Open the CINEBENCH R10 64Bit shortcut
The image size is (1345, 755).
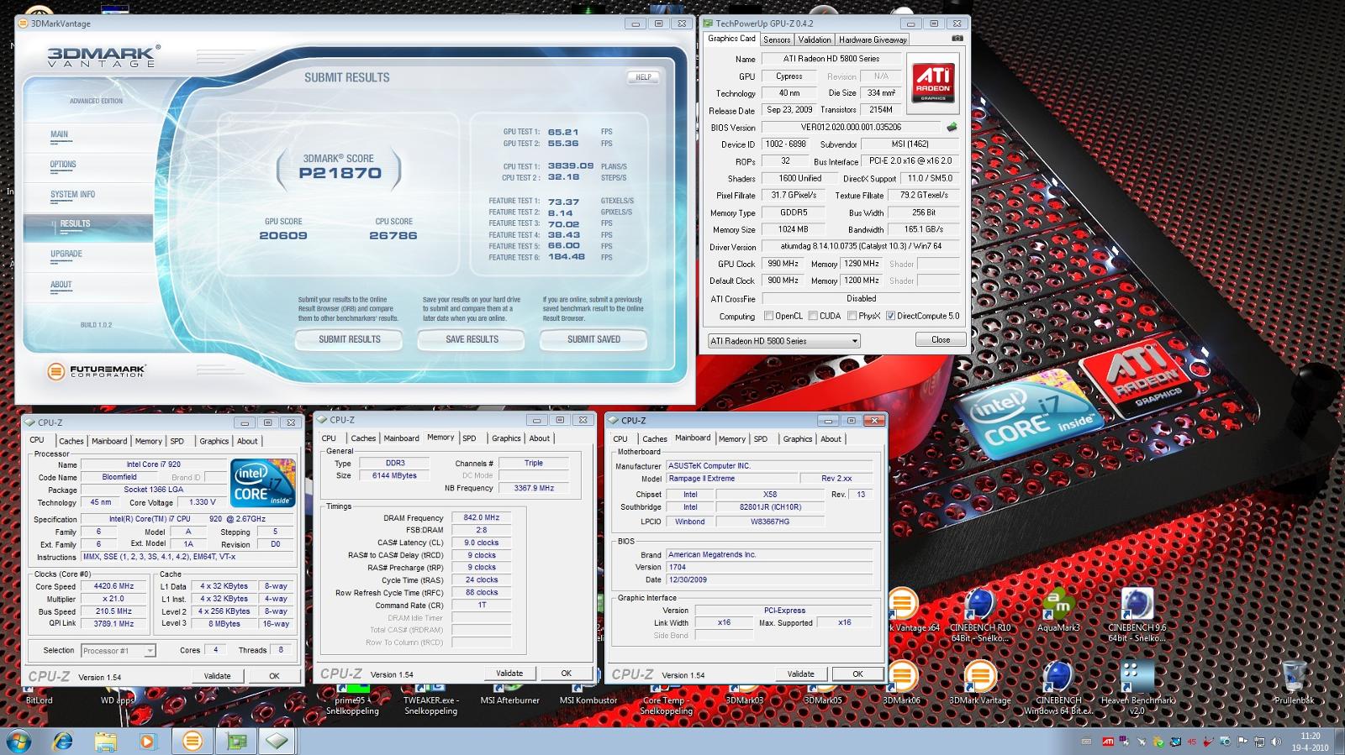[x=980, y=616]
